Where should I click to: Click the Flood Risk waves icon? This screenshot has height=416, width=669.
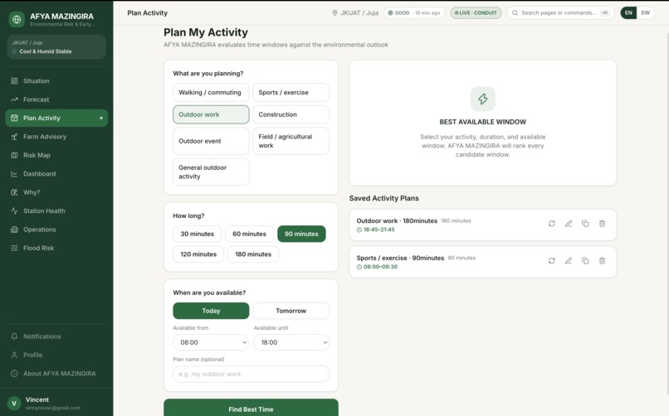point(14,249)
